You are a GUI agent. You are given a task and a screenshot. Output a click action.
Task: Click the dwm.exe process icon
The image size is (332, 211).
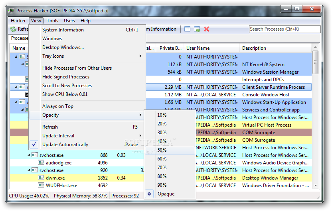pyautogui.click(x=41, y=178)
